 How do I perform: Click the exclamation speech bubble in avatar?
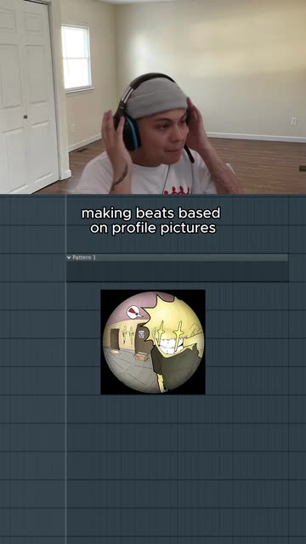tap(134, 312)
